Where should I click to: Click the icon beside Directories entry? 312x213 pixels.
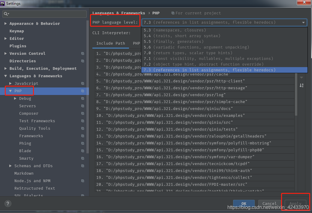point(82,61)
